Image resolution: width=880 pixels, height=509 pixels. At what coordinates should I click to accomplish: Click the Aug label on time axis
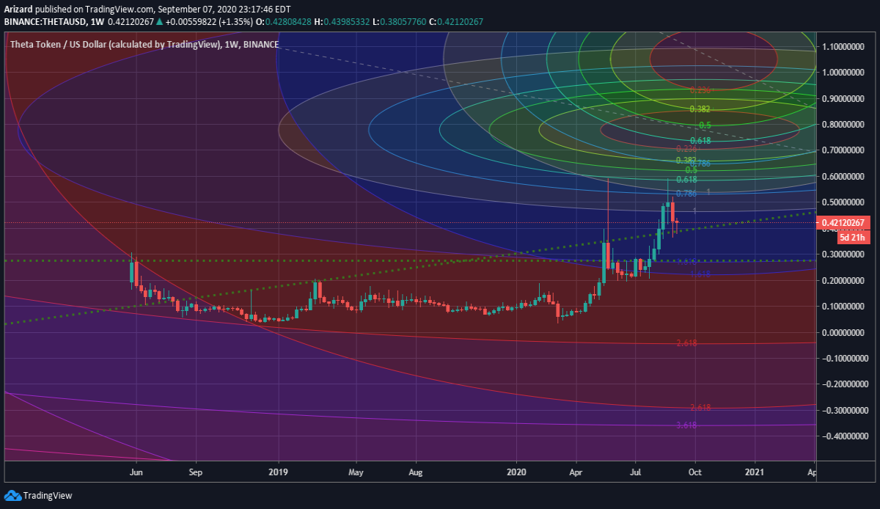pyautogui.click(x=416, y=473)
